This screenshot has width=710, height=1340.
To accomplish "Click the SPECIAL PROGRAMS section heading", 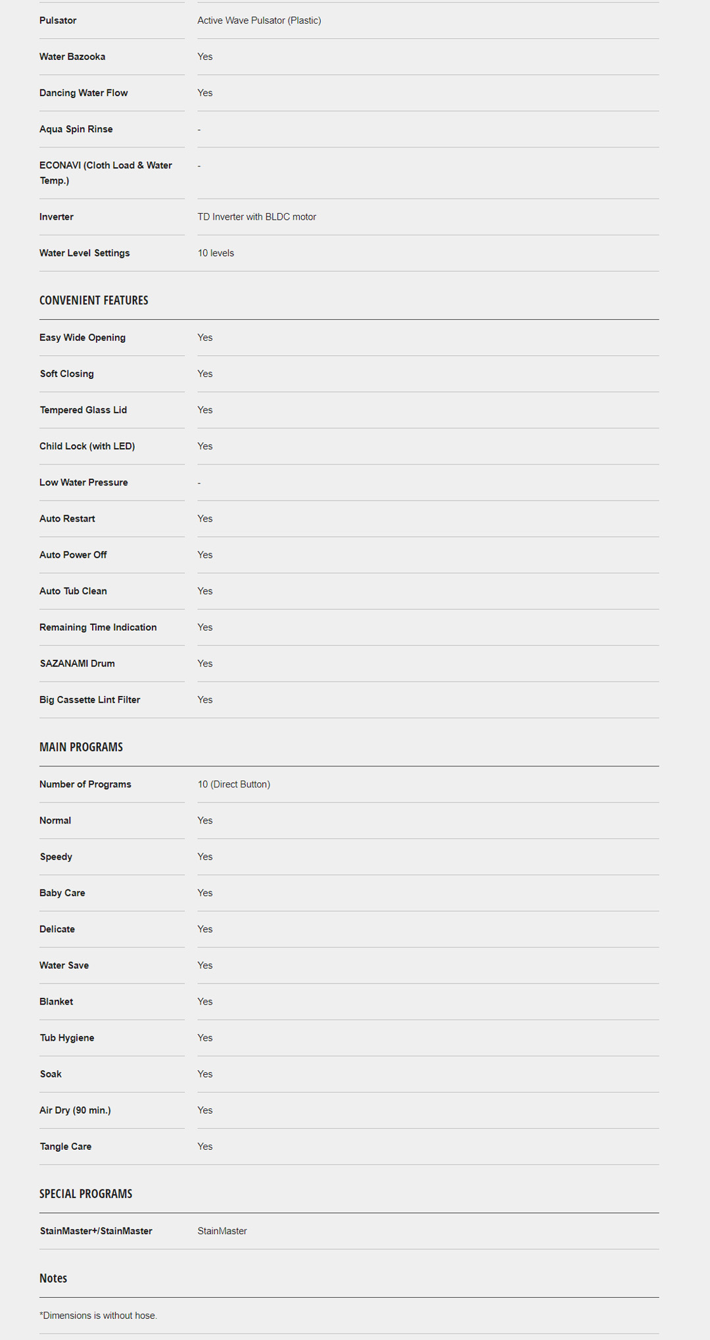I will [85, 1194].
